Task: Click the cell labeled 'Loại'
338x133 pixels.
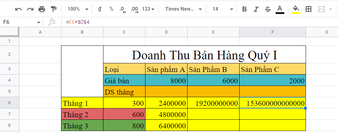Action: tap(124, 69)
